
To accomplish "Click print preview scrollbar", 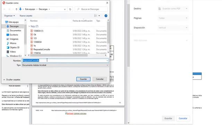I will click(x=128, y=35).
